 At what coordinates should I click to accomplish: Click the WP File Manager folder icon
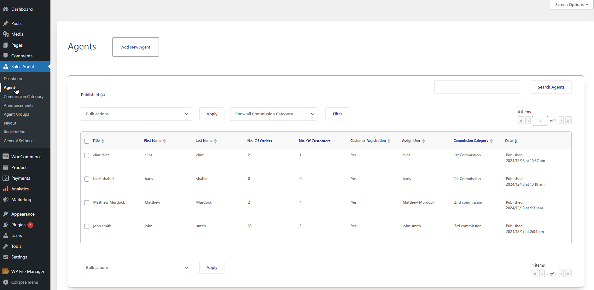coord(6,271)
